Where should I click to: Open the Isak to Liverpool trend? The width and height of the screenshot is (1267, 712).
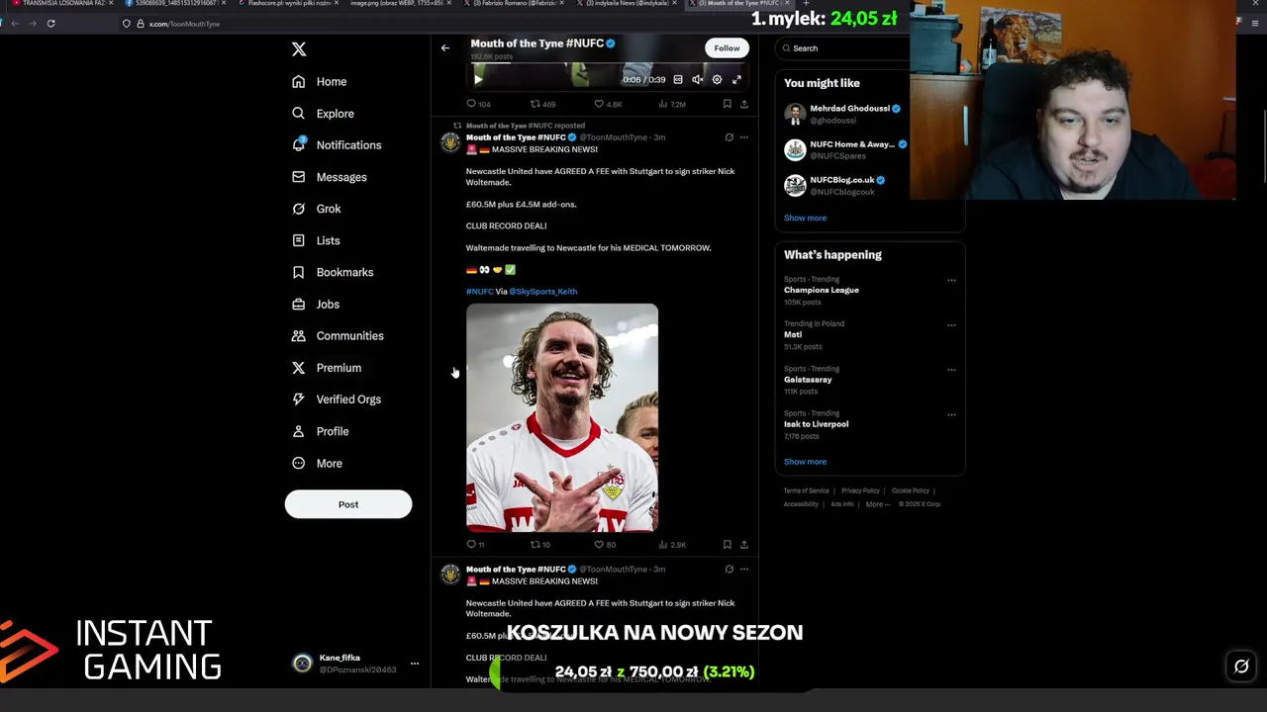(816, 424)
